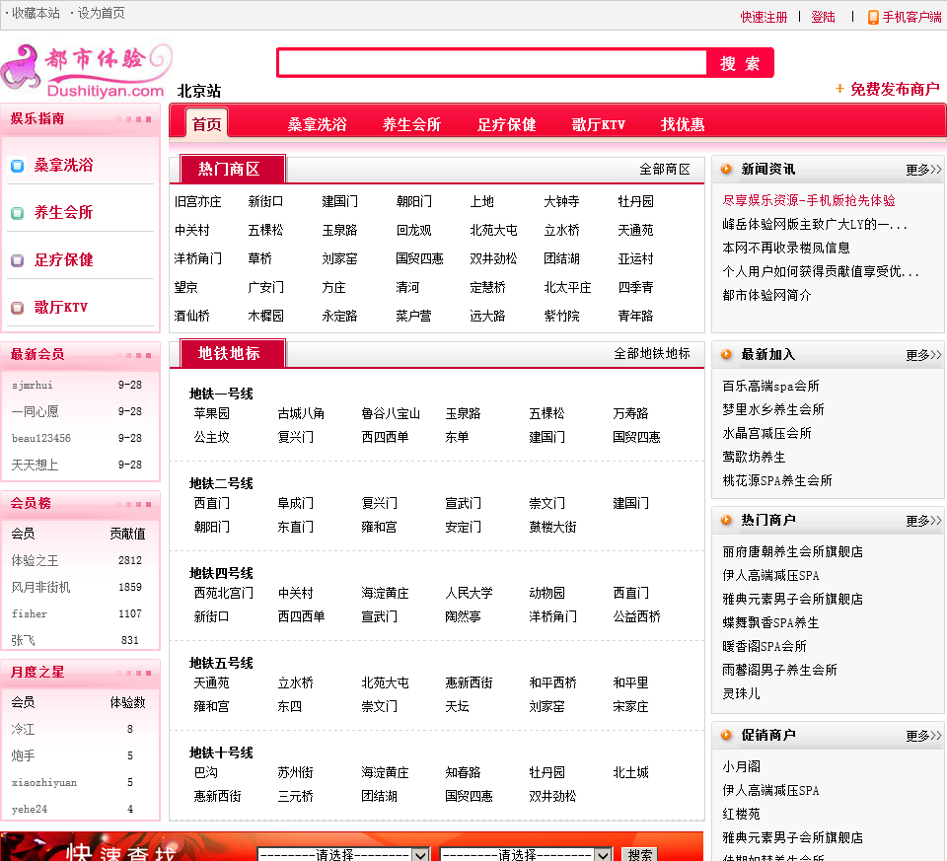Open the 中关村 district in 热门商区
This screenshot has width=947, height=861.
coord(192,230)
